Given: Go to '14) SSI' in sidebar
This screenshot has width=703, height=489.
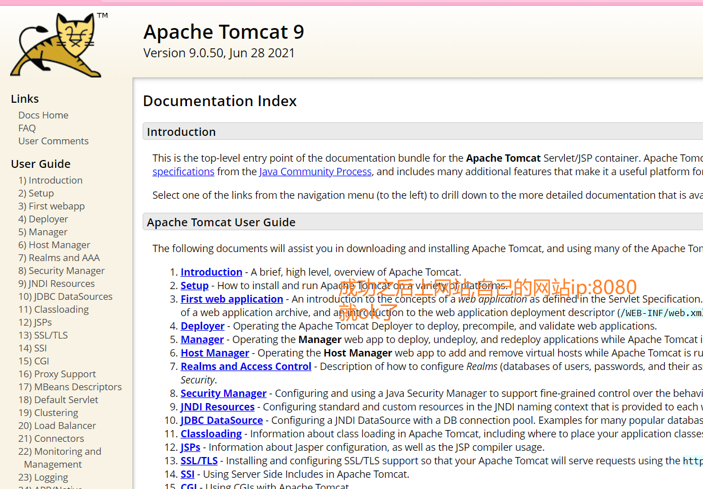Looking at the screenshot, I should [33, 348].
